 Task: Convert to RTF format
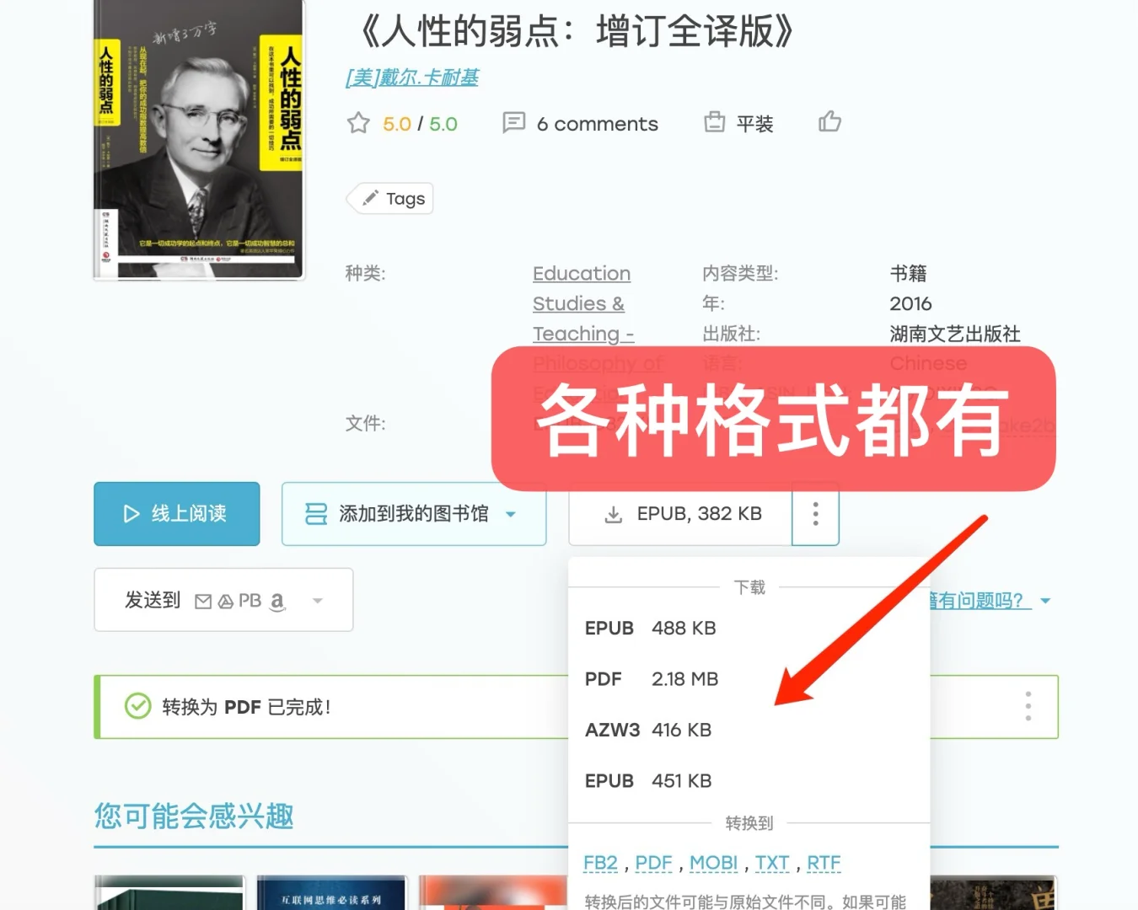pyautogui.click(x=824, y=863)
